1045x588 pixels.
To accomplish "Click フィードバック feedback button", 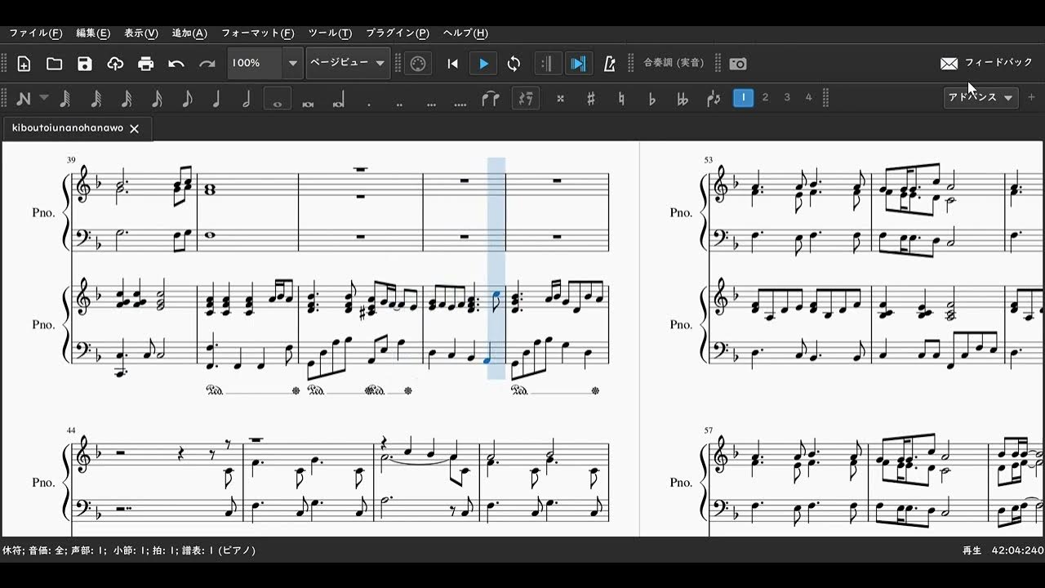I will [986, 63].
